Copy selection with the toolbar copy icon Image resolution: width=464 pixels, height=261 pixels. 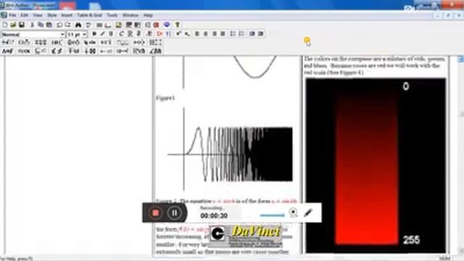coord(41,25)
